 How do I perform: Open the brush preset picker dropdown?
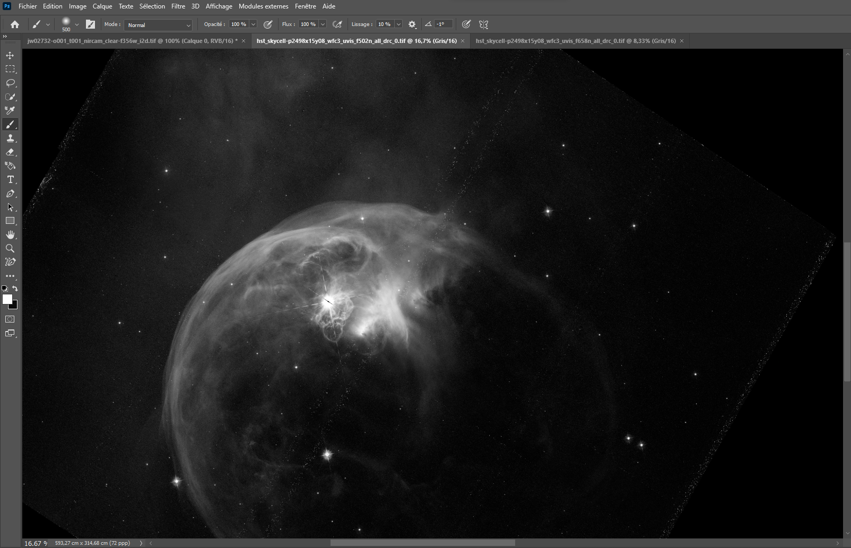[77, 24]
